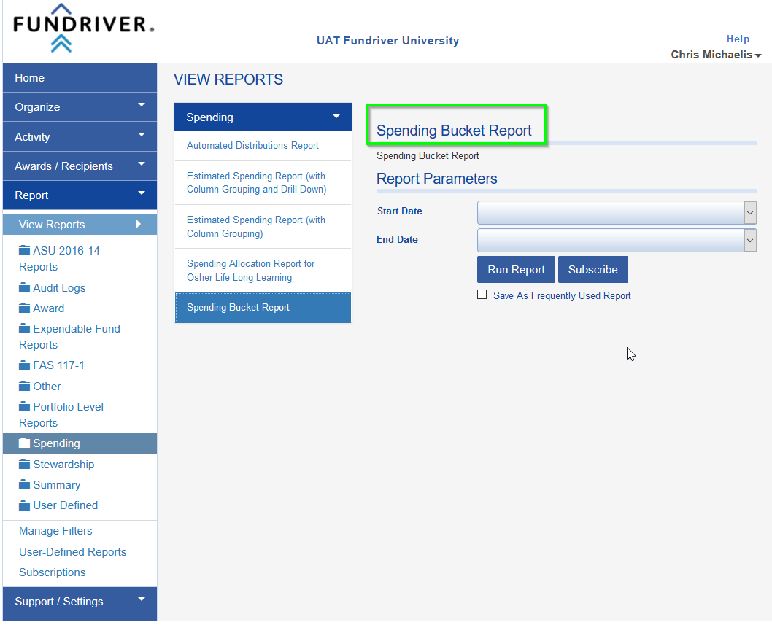Open the Start Date dropdown arrow

(750, 213)
